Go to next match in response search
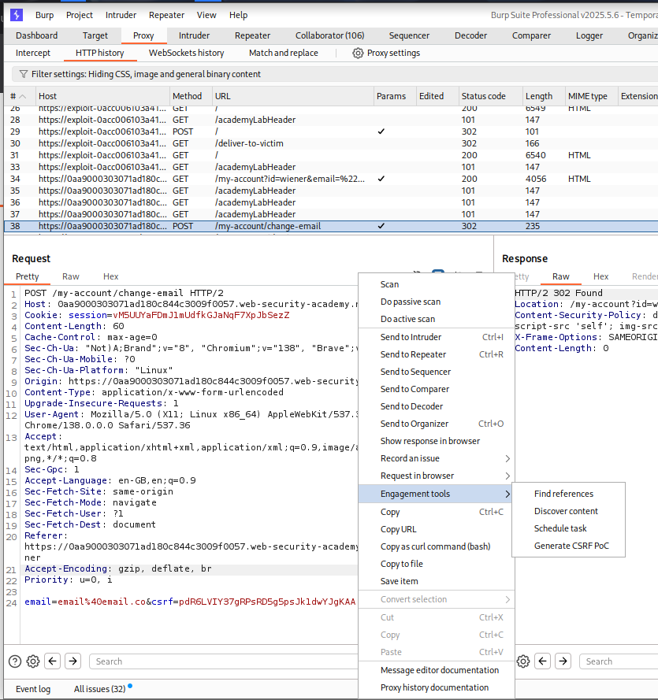 563,661
